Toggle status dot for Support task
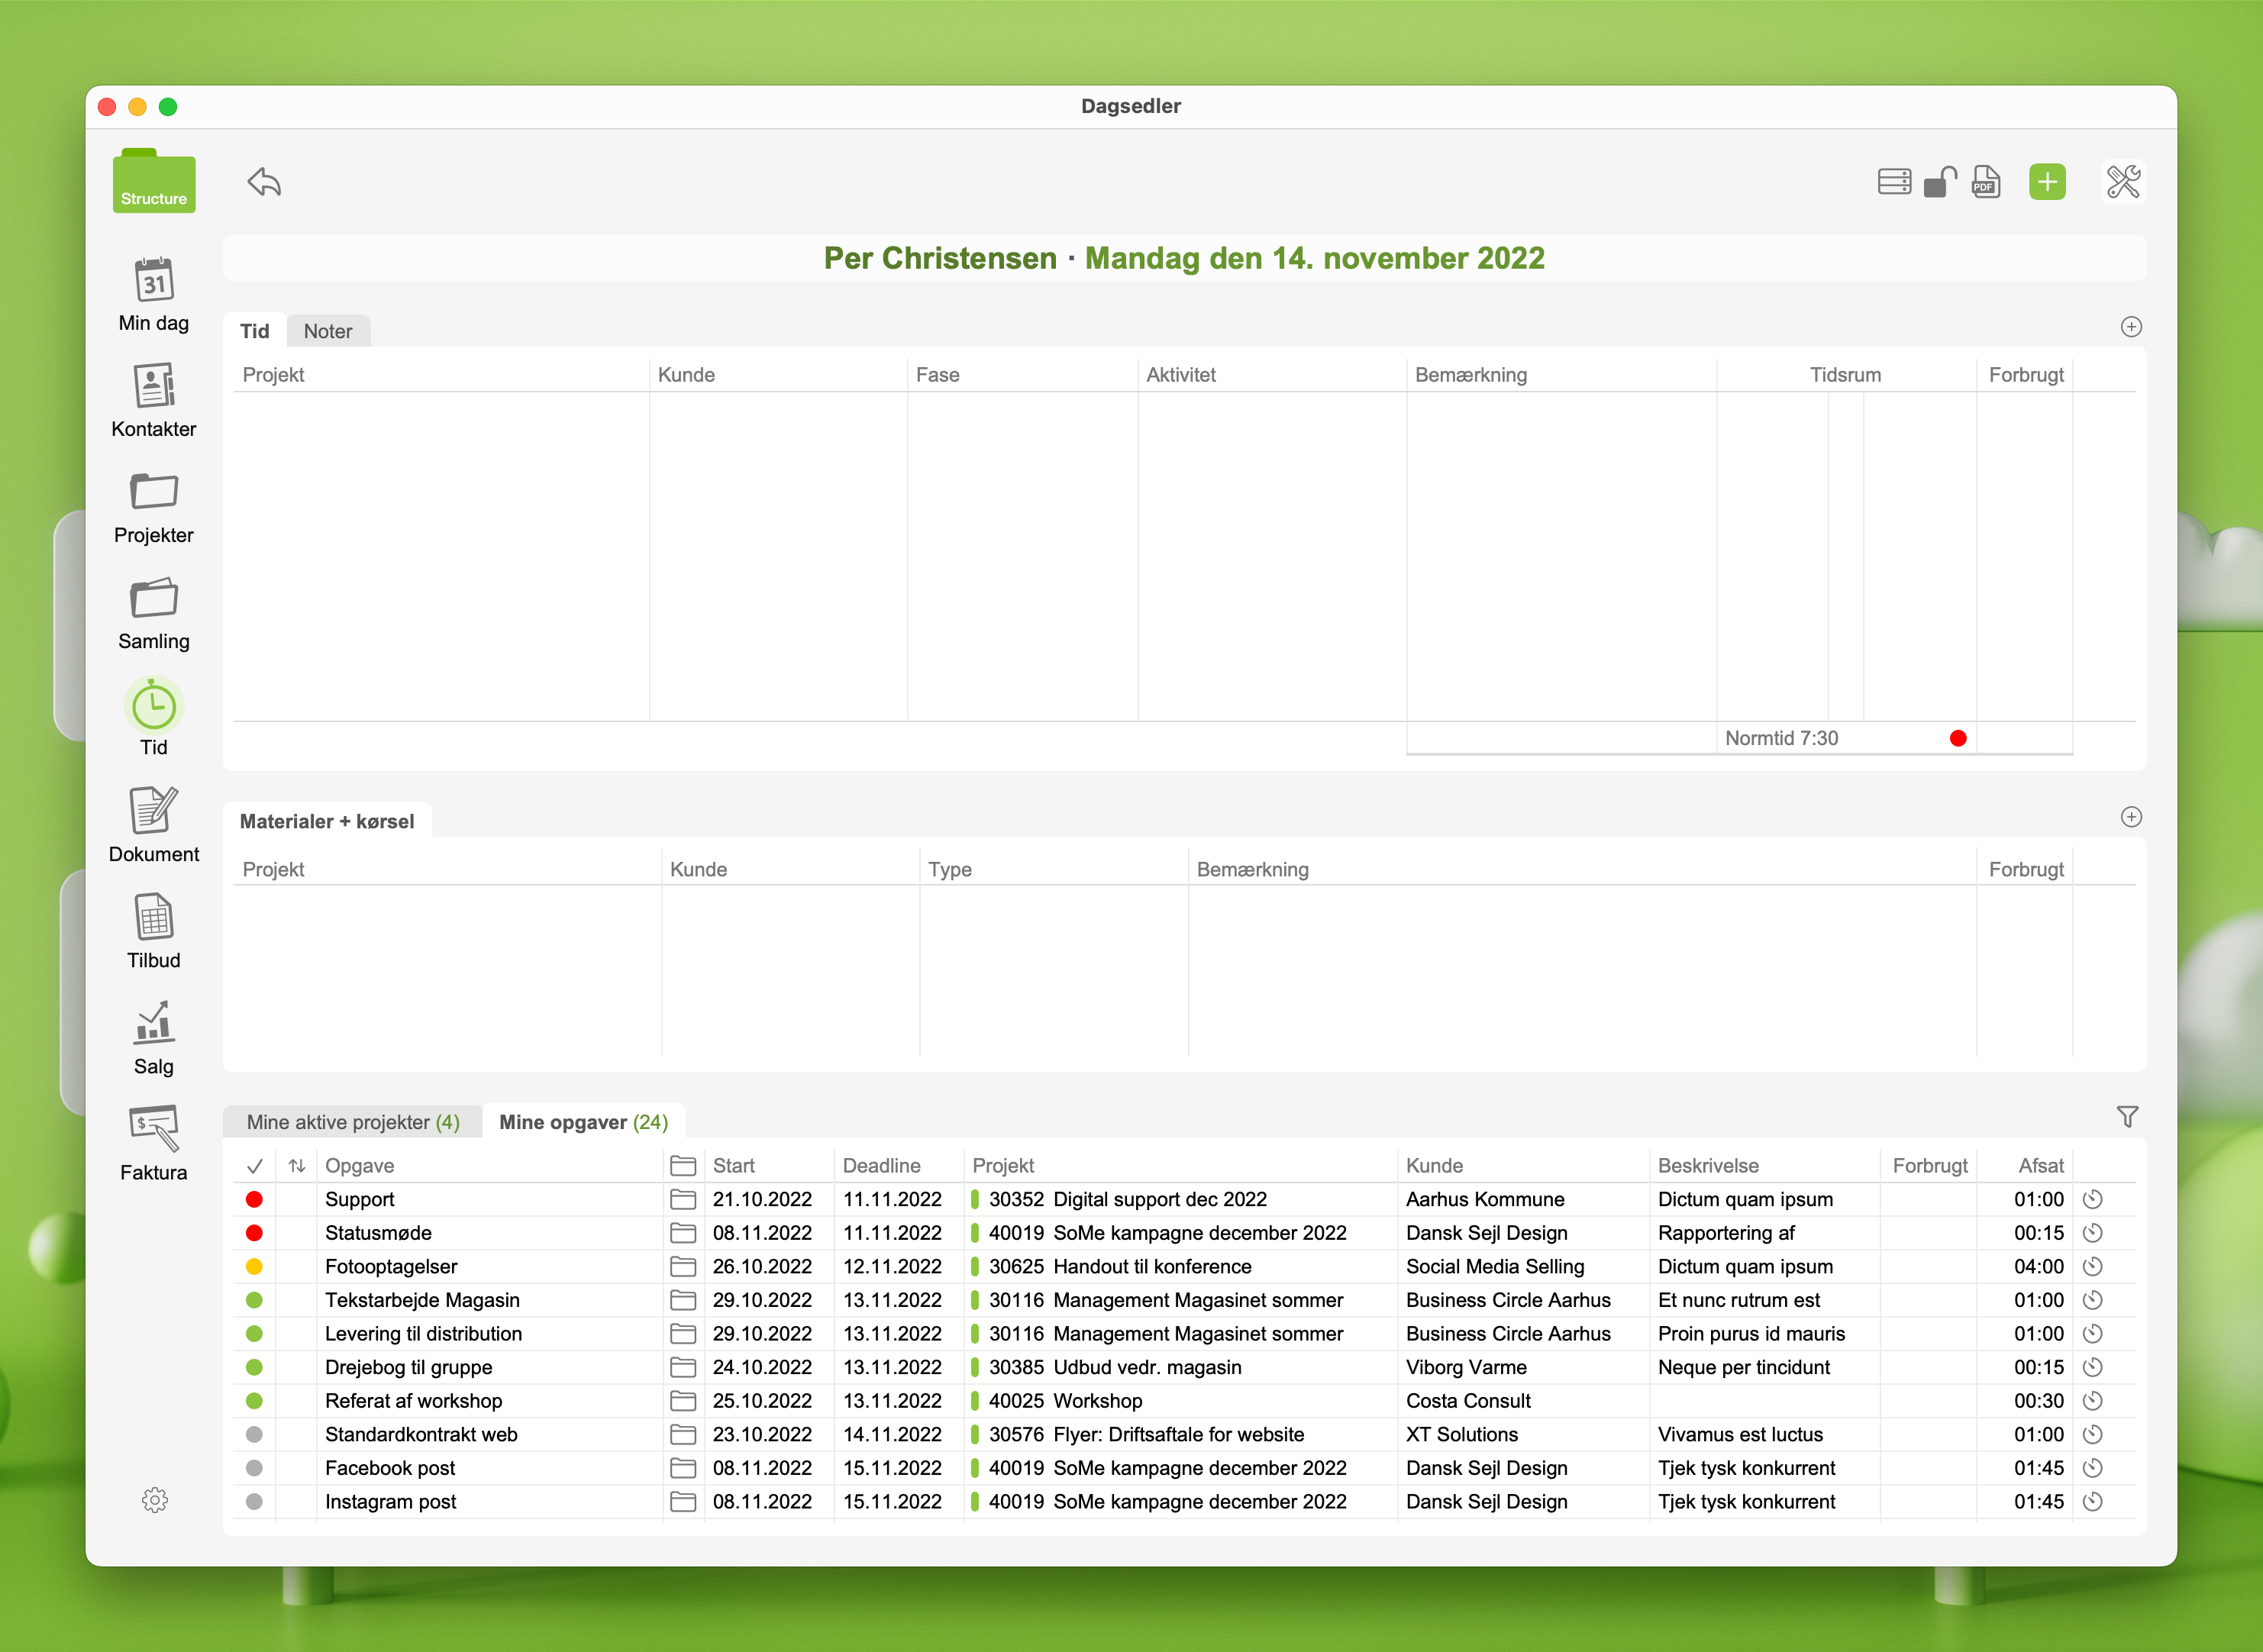The width and height of the screenshot is (2263, 1652). point(254,1199)
